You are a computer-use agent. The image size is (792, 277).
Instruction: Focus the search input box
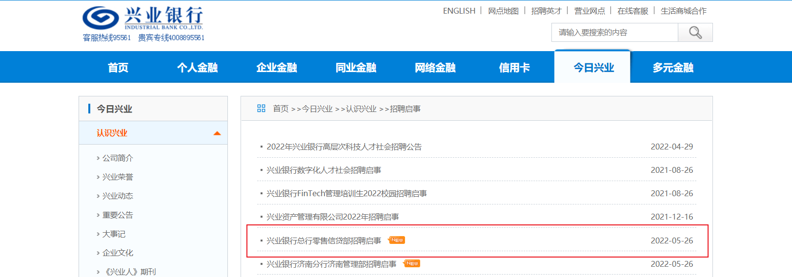point(615,33)
